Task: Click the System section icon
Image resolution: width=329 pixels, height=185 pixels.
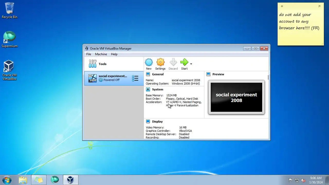Action: (148, 89)
